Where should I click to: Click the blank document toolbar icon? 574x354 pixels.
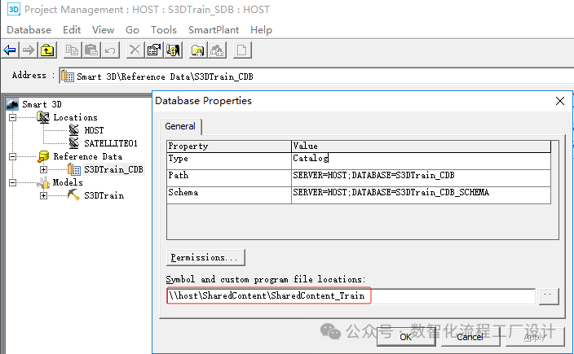tap(241, 50)
